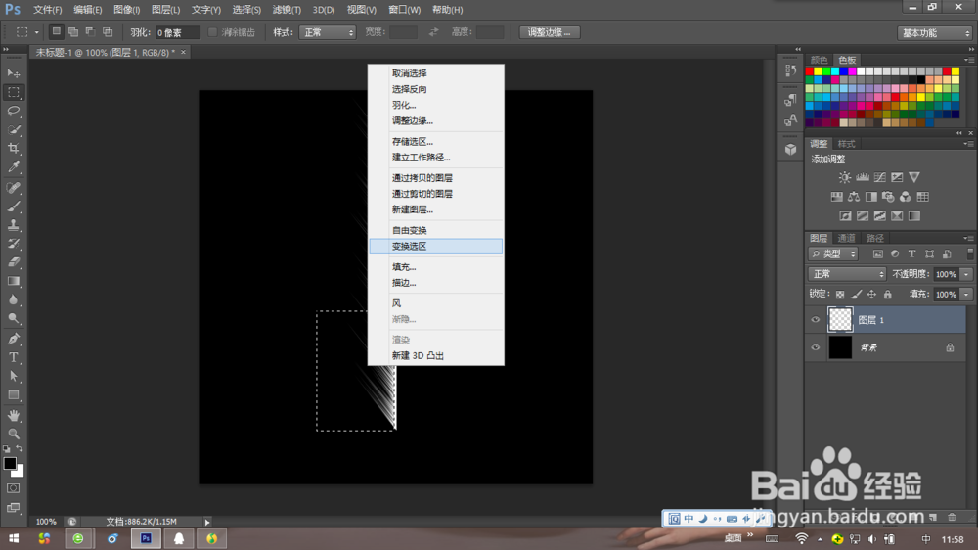Open the layer blend mode 正常 dropdown

point(847,274)
